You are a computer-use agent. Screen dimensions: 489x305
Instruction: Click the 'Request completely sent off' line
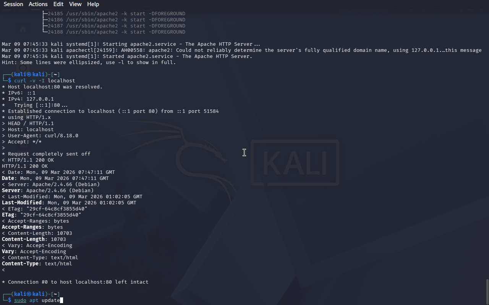(x=46, y=154)
